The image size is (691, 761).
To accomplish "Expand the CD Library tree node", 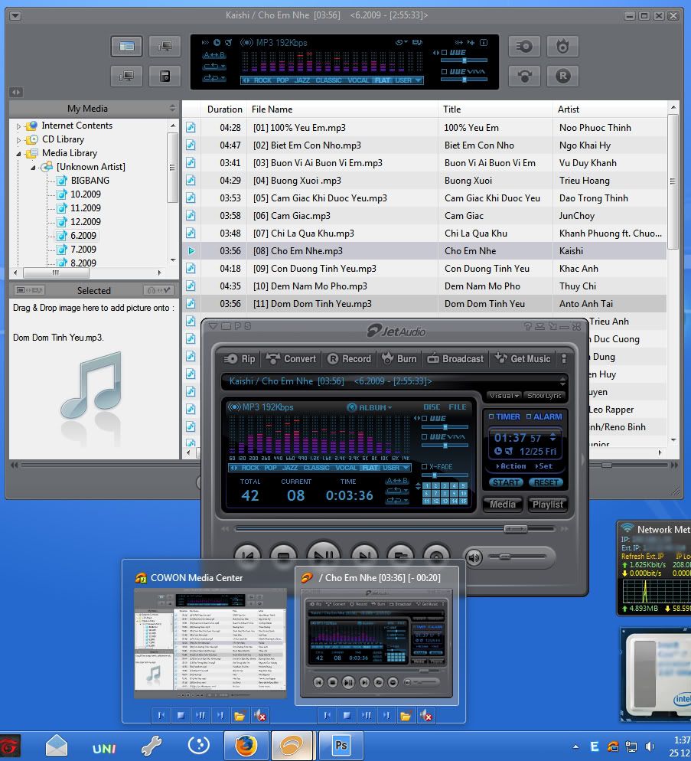I will (18, 140).
